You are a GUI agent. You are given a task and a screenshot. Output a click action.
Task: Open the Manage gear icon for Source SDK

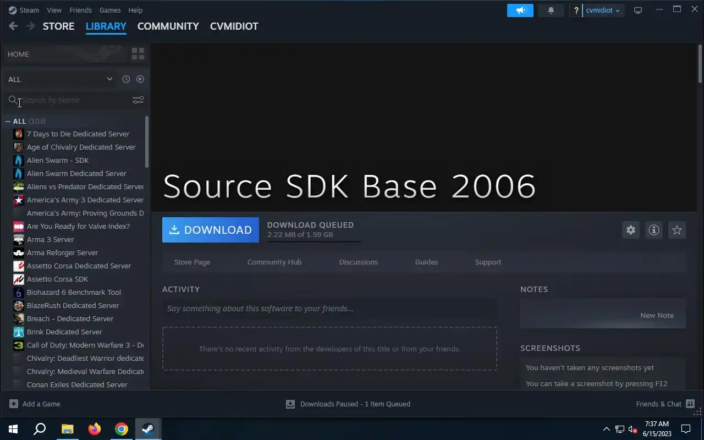coord(631,230)
